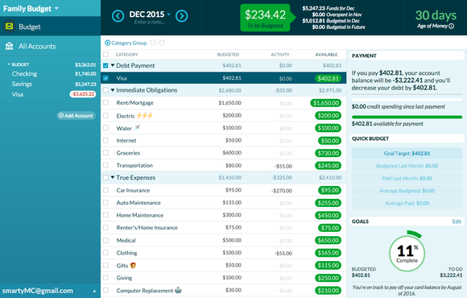The height and width of the screenshot is (298, 467).
Task: Collapse the True Expenses group triangle
Action: 113,177
